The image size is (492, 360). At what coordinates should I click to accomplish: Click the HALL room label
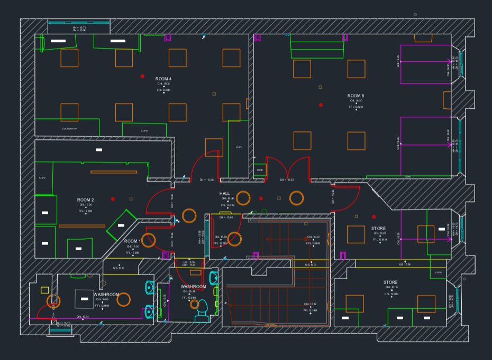point(225,194)
